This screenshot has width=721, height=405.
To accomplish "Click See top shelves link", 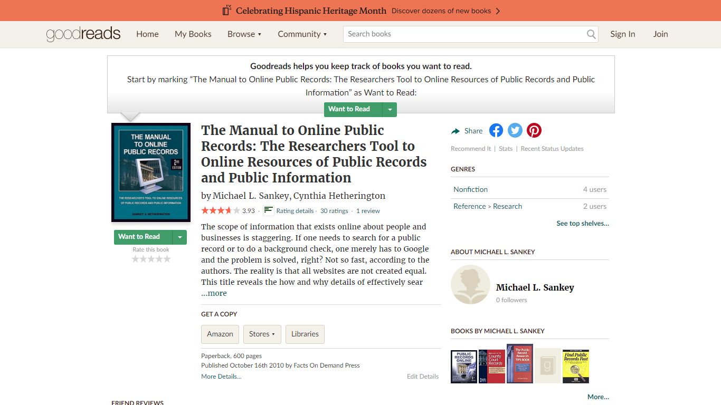I will (583, 224).
